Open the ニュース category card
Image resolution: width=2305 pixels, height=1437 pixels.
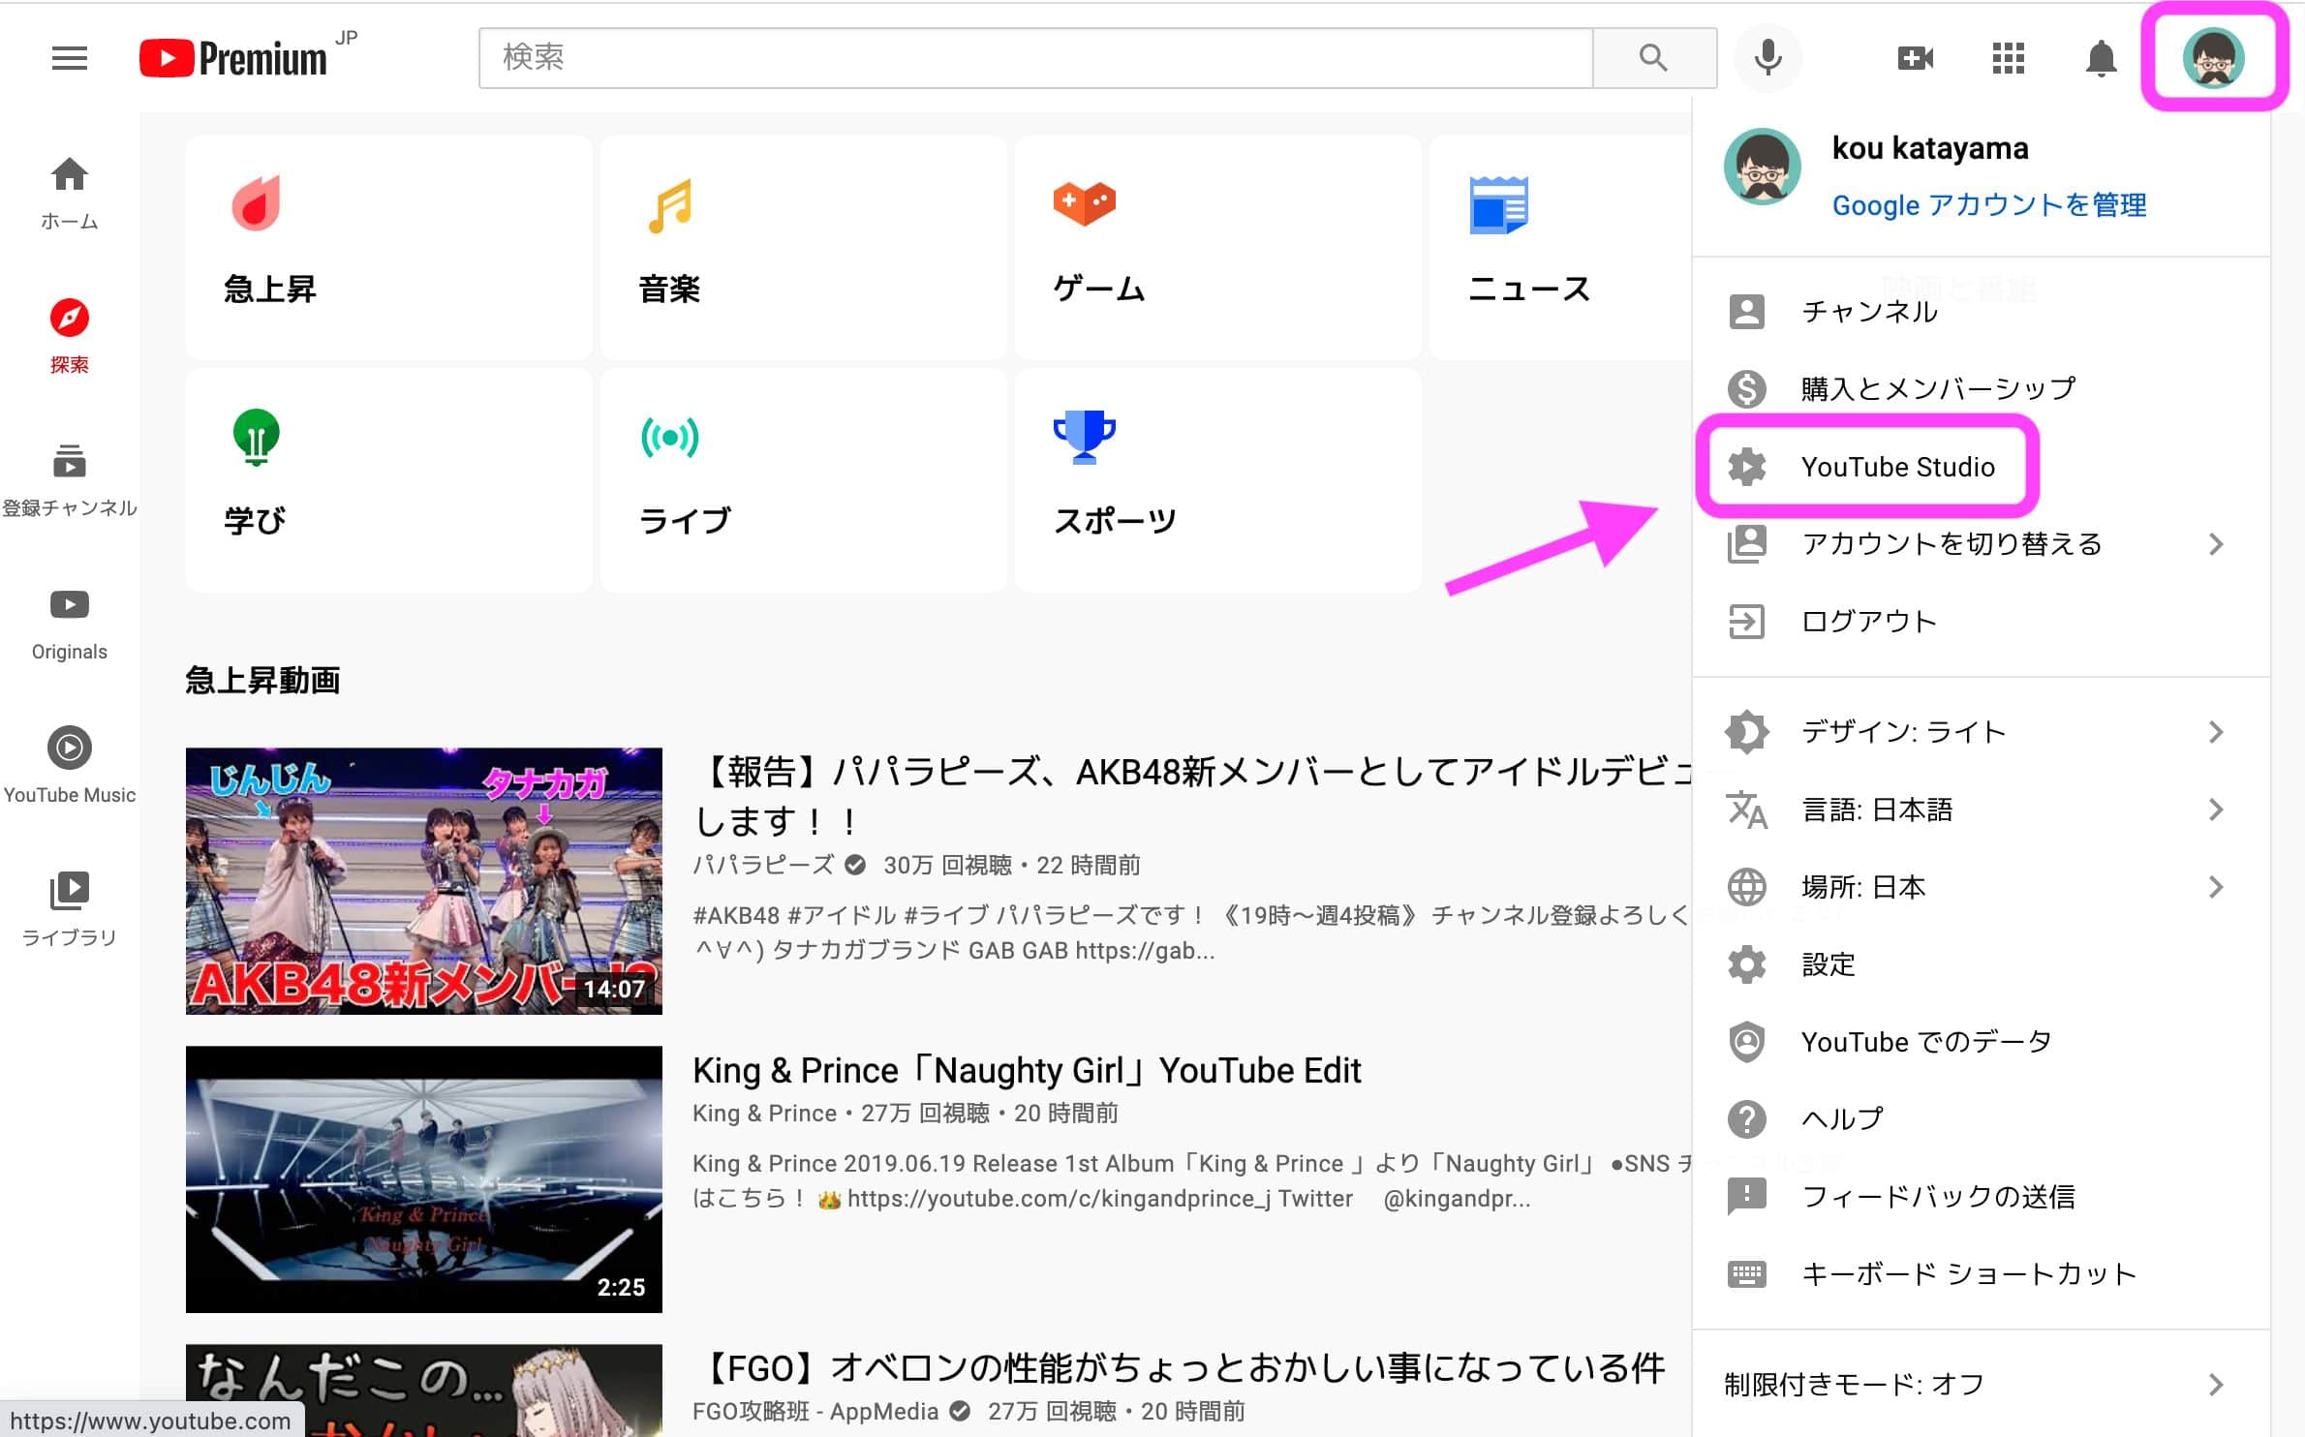1560,247
